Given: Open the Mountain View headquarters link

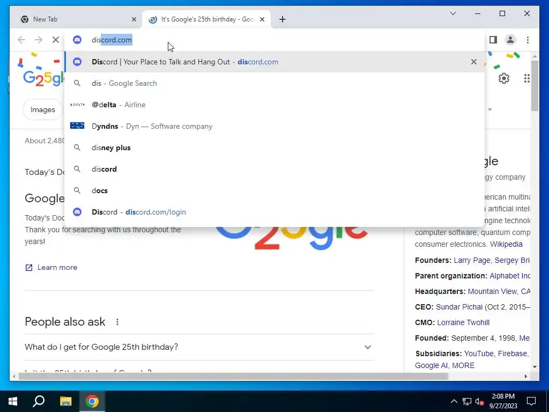Looking at the screenshot, I should tap(499, 291).
